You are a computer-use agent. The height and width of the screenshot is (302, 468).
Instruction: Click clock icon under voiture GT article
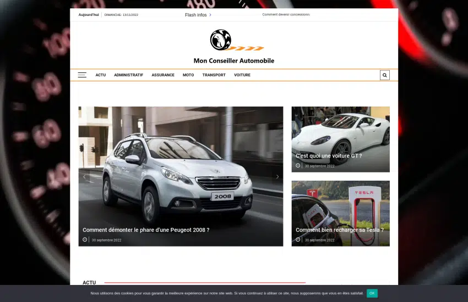click(x=298, y=165)
